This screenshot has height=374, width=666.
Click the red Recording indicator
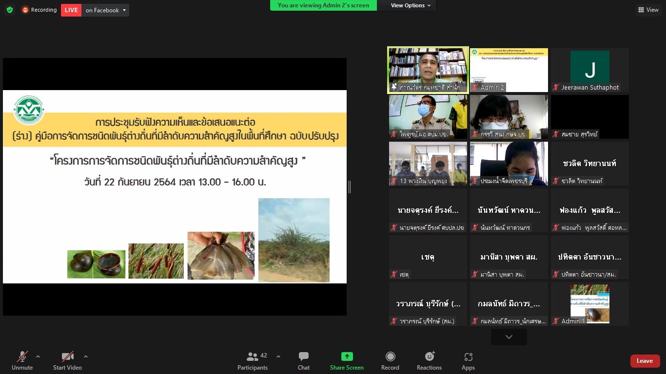click(39, 10)
